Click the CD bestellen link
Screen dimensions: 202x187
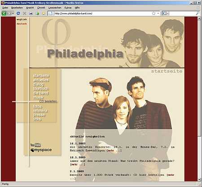click(48, 101)
